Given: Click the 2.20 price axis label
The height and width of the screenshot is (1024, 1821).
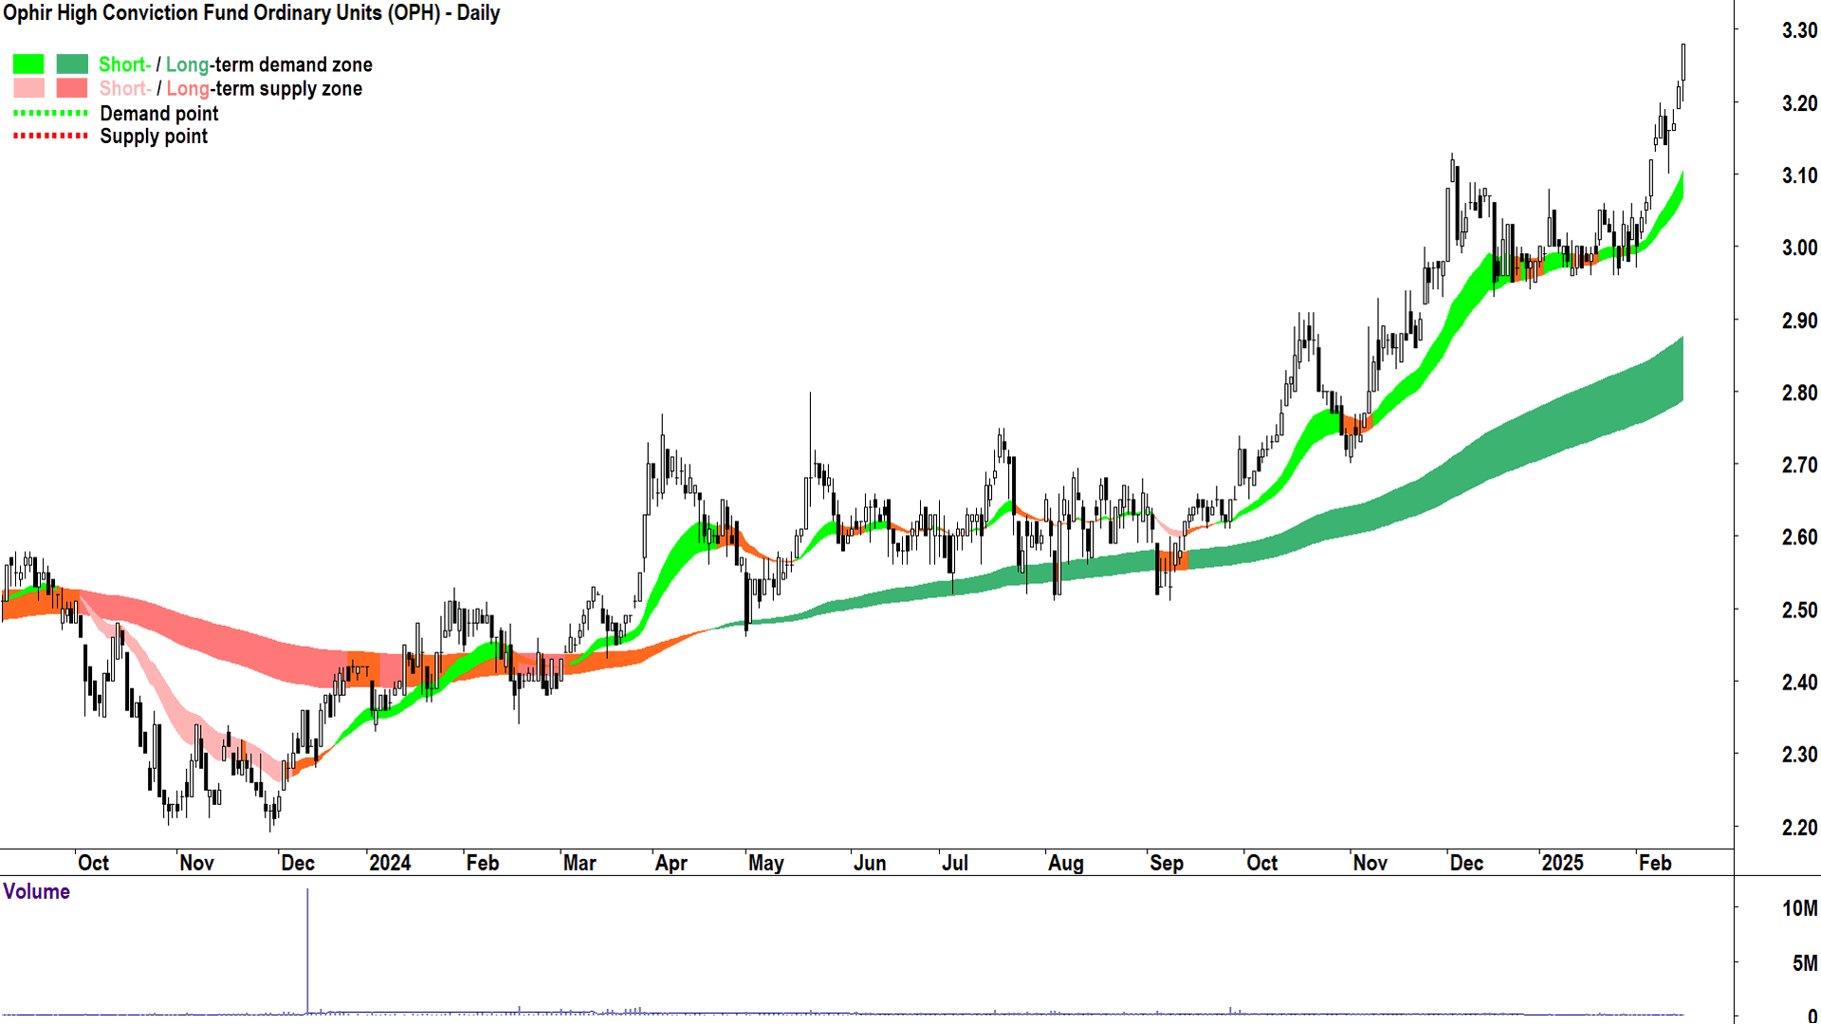Looking at the screenshot, I should 1798,827.
